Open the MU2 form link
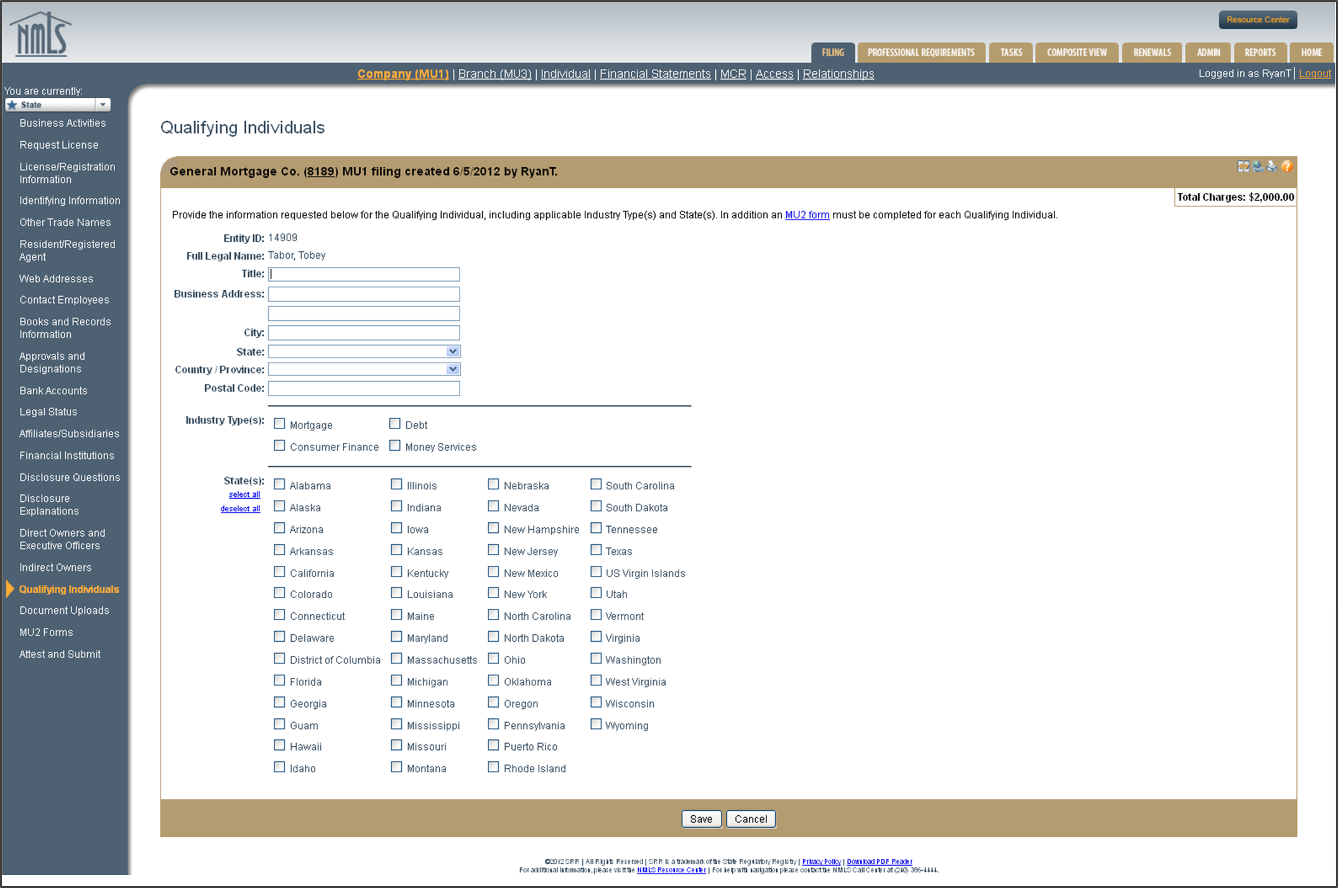 806,215
